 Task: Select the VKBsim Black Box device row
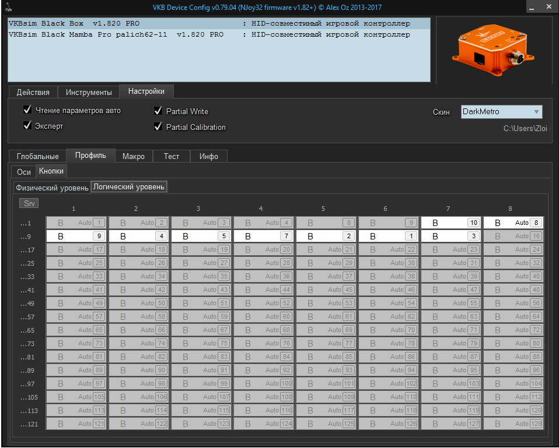(x=219, y=23)
